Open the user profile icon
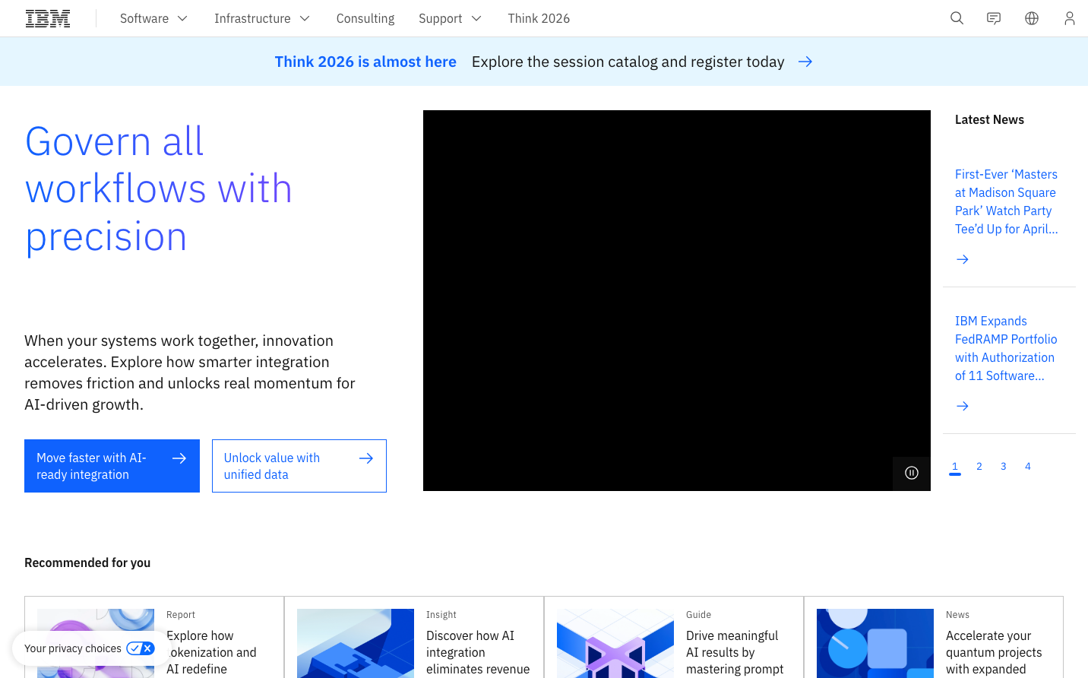 [1069, 18]
